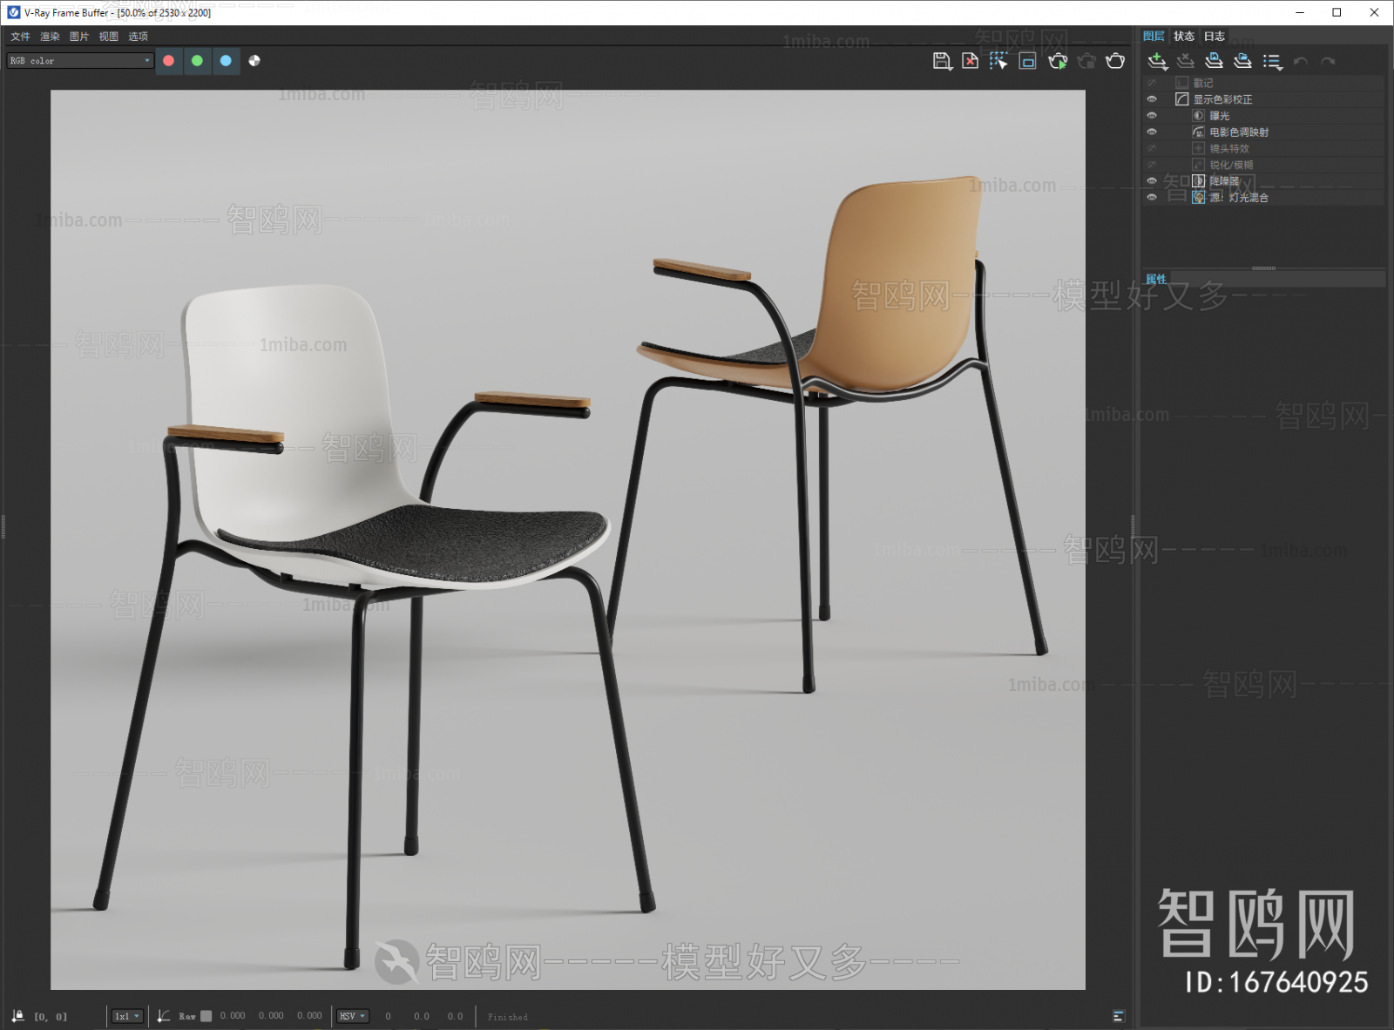Click the curve icon beside Raw

pyautogui.click(x=164, y=1016)
